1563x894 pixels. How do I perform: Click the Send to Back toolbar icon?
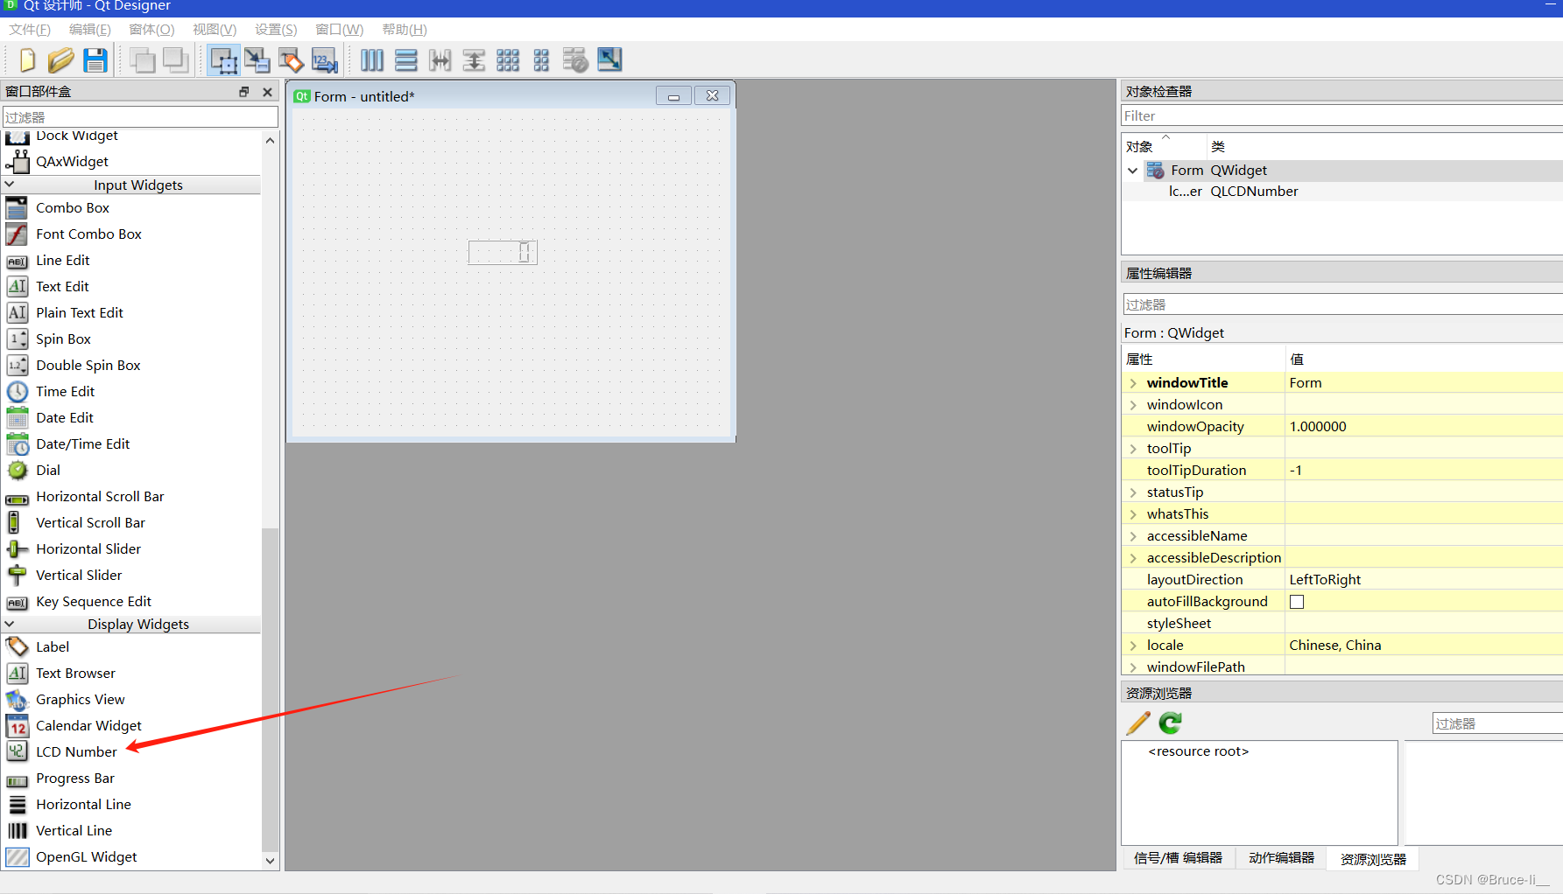click(x=143, y=60)
